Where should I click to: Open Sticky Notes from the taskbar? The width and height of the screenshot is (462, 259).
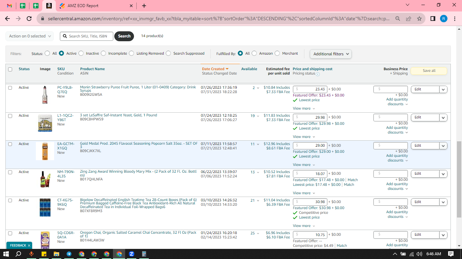click(44, 254)
